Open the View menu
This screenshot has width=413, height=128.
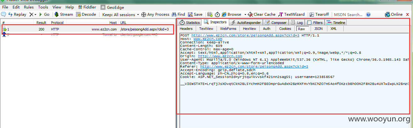57,7
